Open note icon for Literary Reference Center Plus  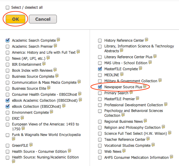point(155,56)
